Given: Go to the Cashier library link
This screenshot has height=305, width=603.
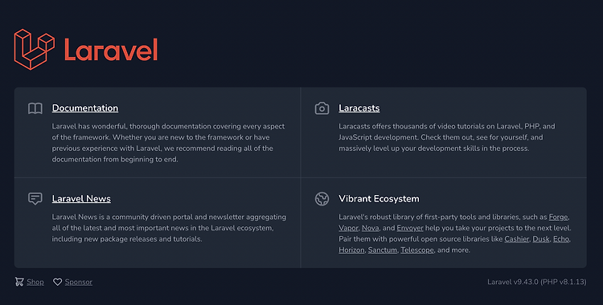Looking at the screenshot, I should pos(516,239).
